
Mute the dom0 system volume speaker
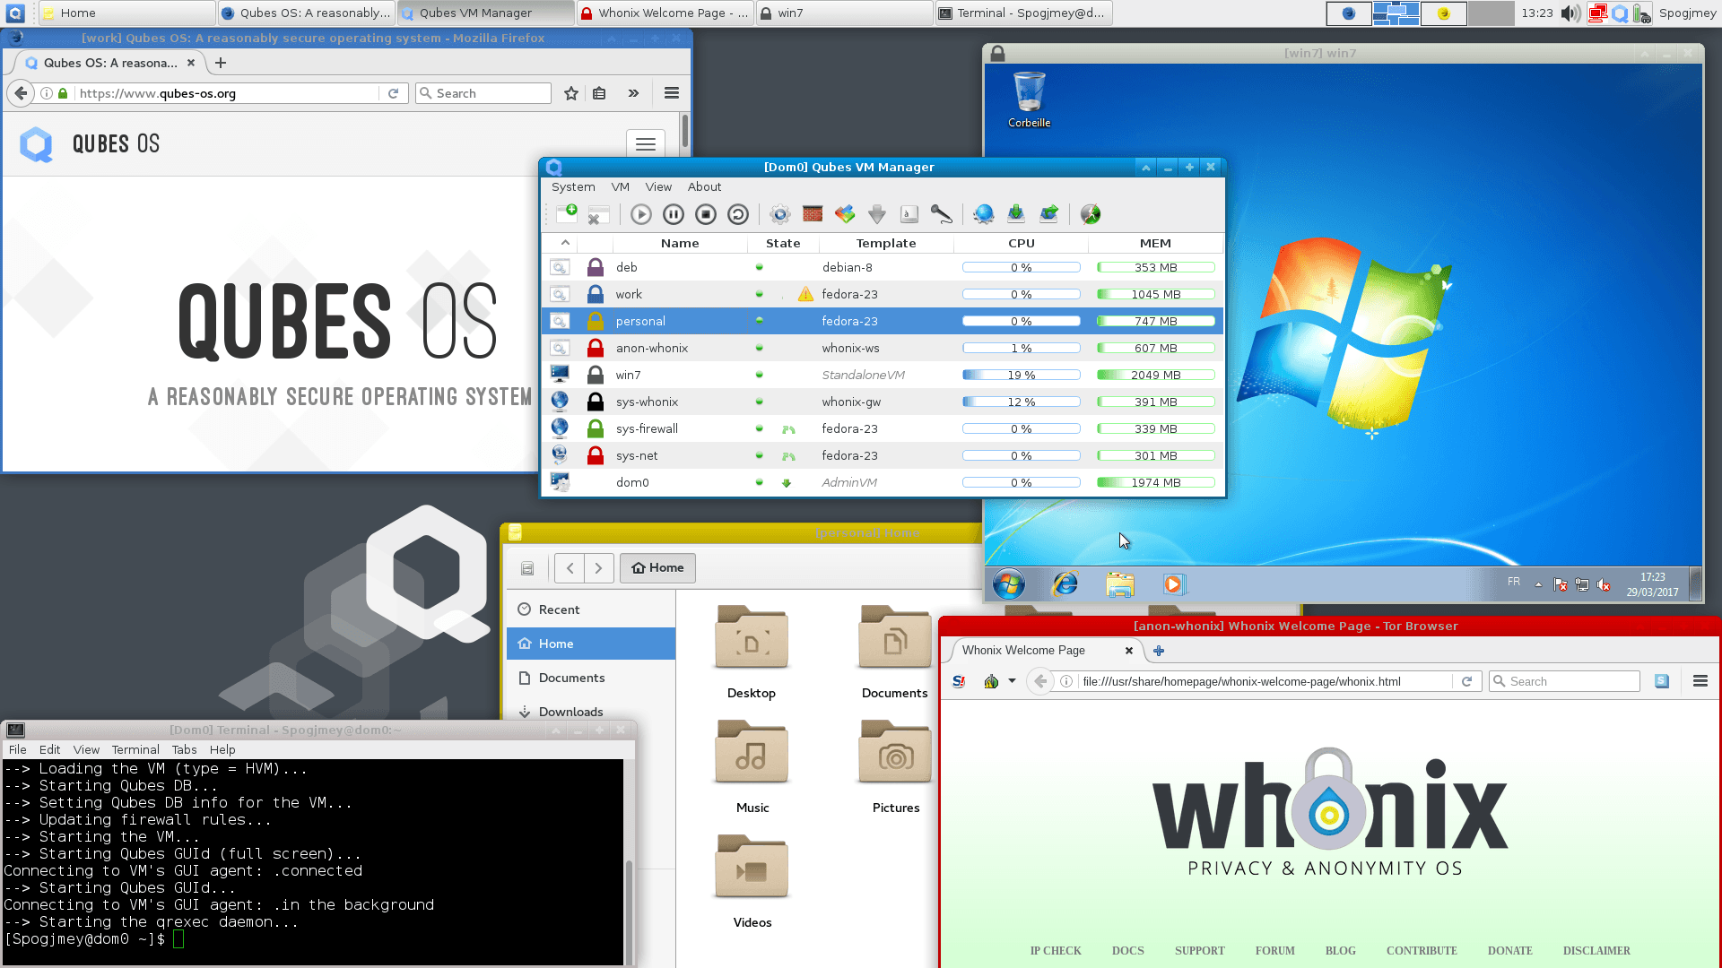1569,13
